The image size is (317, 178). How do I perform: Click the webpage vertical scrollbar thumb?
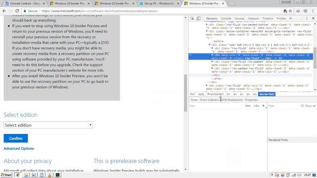click(185, 93)
